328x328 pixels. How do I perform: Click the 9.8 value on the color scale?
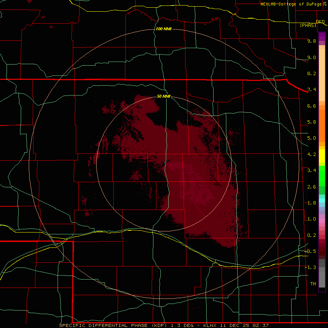tap(312, 41)
